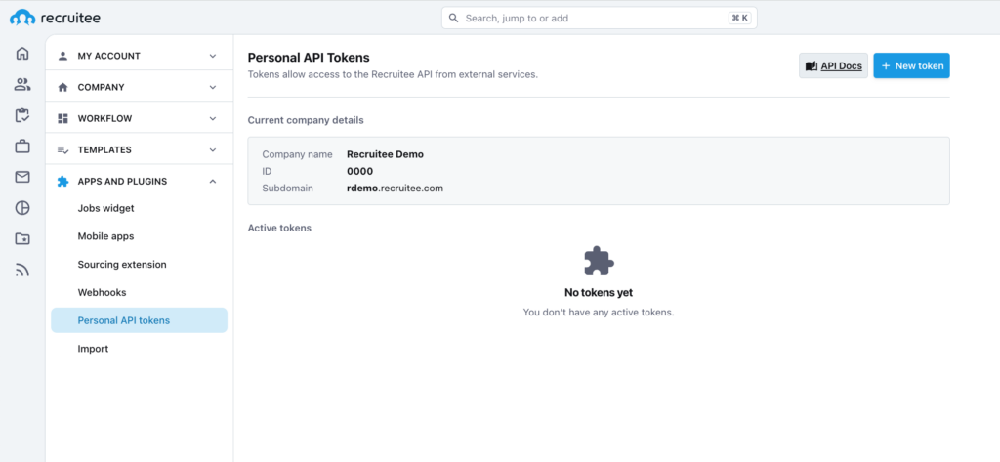Open the Jobs briefcase icon
1000x462 pixels.
click(x=22, y=147)
